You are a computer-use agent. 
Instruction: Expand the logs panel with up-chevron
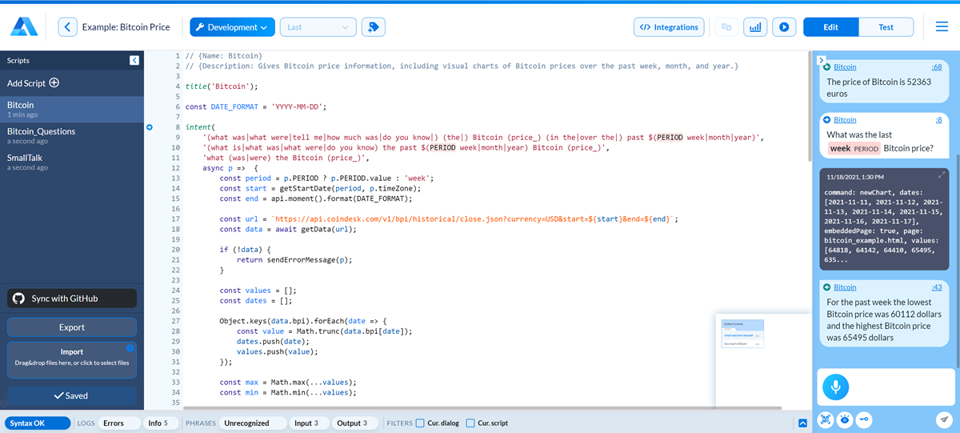pos(803,423)
